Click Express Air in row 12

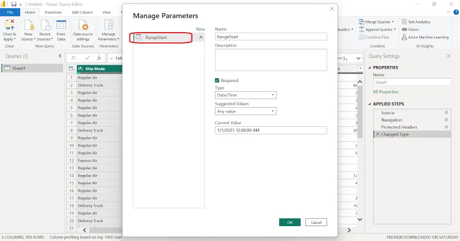(x=87, y=161)
